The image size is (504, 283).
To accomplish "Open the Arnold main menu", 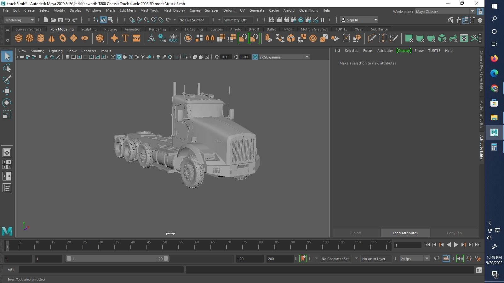I will pyautogui.click(x=289, y=10).
